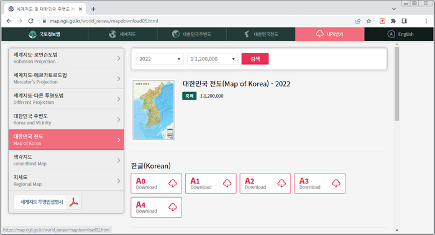Click the chevron on the Robinson Projection row
The width and height of the screenshot is (435, 235).
point(119,58)
